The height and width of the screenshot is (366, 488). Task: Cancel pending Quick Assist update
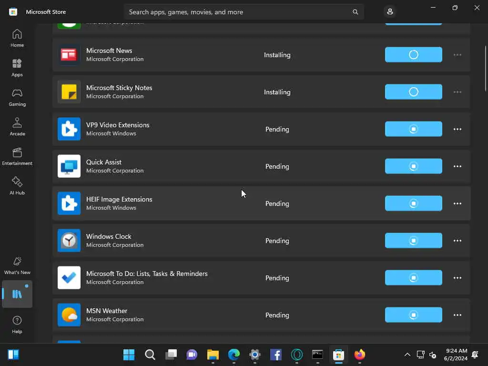(x=413, y=166)
